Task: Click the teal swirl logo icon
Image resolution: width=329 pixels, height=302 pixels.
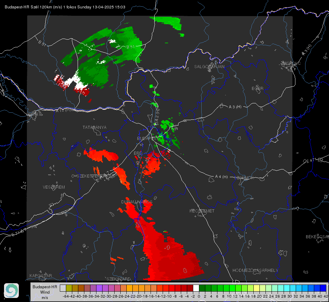Action: (11, 291)
